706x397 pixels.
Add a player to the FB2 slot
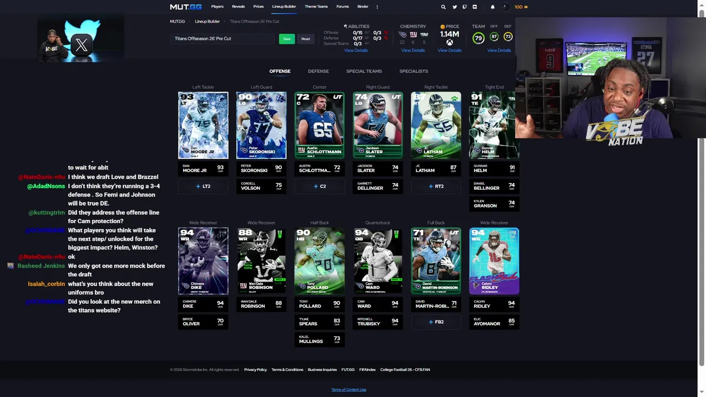click(x=436, y=322)
